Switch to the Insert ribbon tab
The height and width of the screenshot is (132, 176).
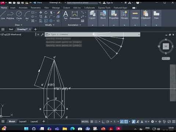tap(13, 8)
